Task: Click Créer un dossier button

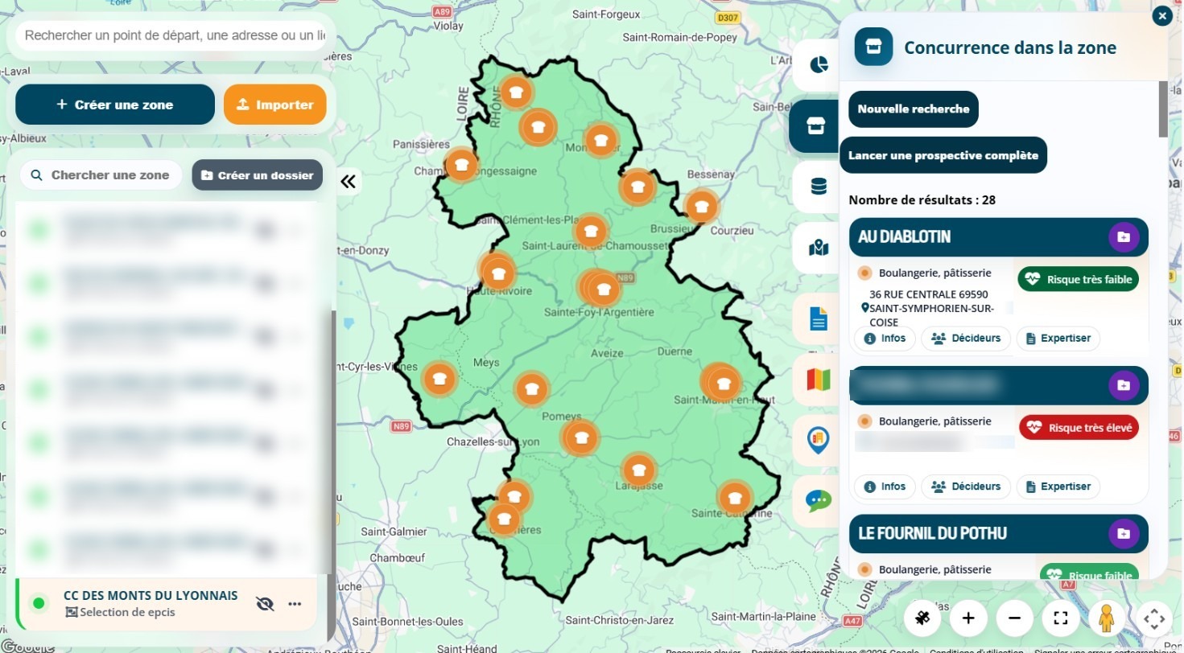Action: (258, 175)
